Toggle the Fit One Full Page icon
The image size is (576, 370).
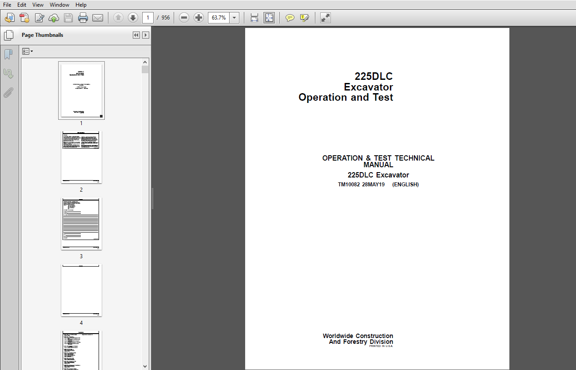click(269, 18)
